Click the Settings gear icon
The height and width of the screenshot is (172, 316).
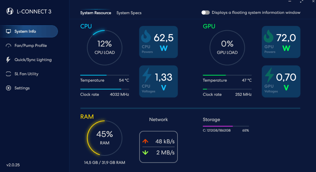[8, 88]
